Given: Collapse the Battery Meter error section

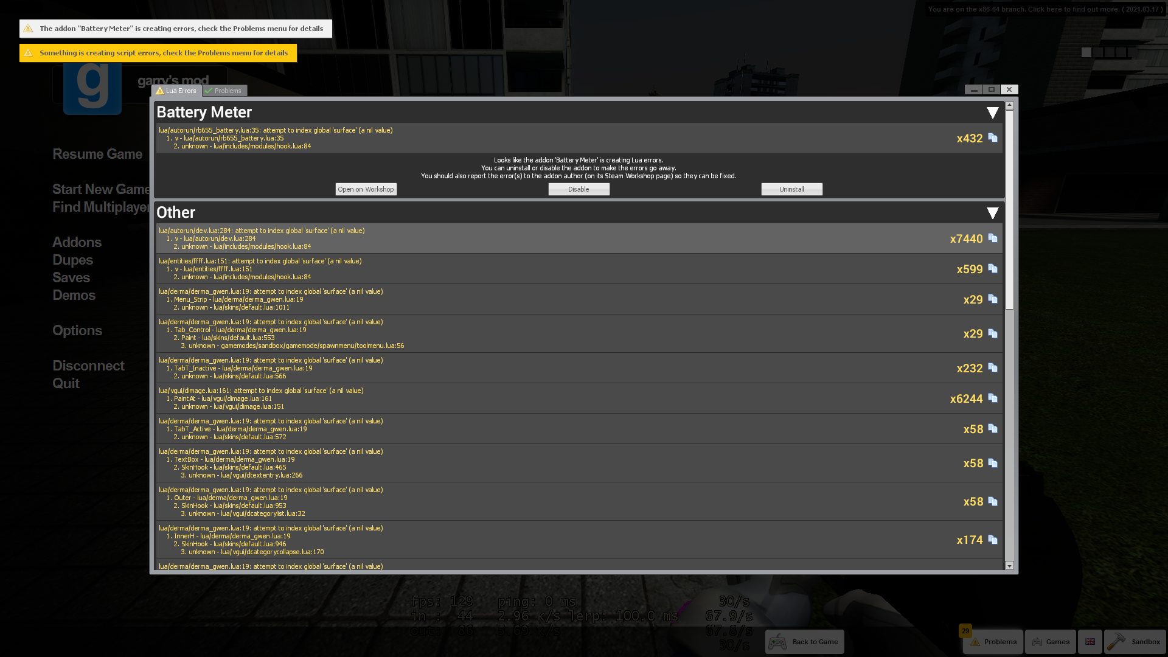Looking at the screenshot, I should point(992,111).
